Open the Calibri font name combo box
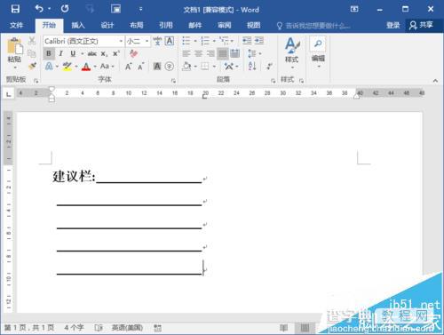 [x=83, y=41]
